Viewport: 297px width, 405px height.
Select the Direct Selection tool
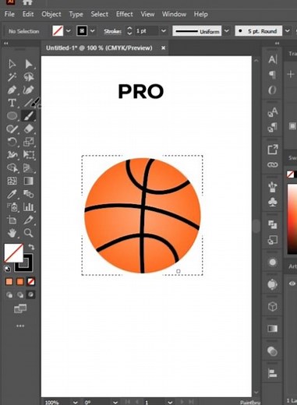click(29, 64)
